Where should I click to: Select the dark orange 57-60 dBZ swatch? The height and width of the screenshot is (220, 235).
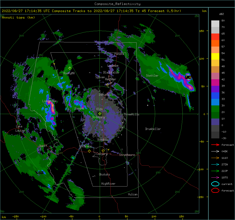(x=215, y=43)
